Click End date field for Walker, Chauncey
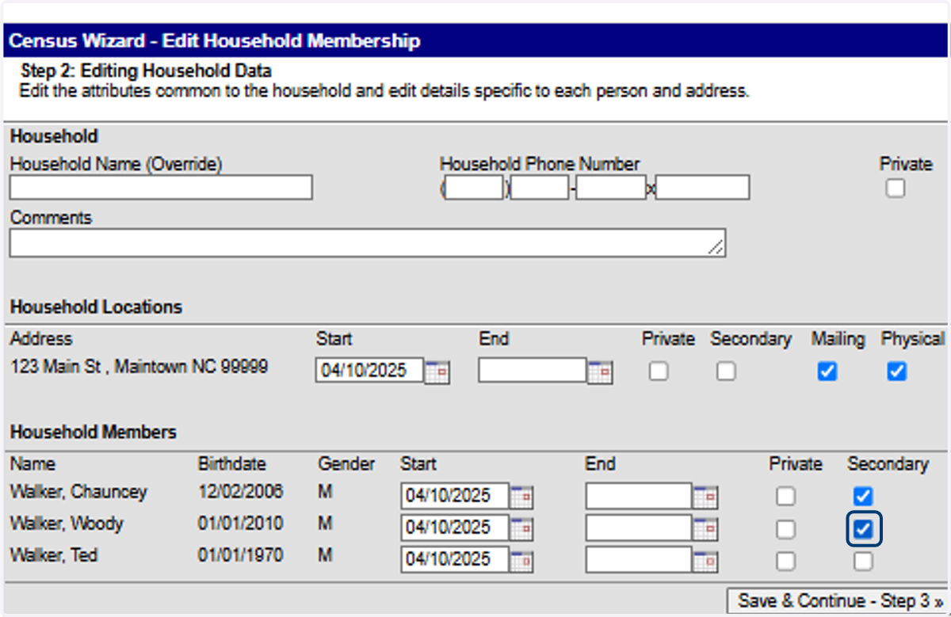Image resolution: width=951 pixels, height=617 pixels. click(640, 496)
